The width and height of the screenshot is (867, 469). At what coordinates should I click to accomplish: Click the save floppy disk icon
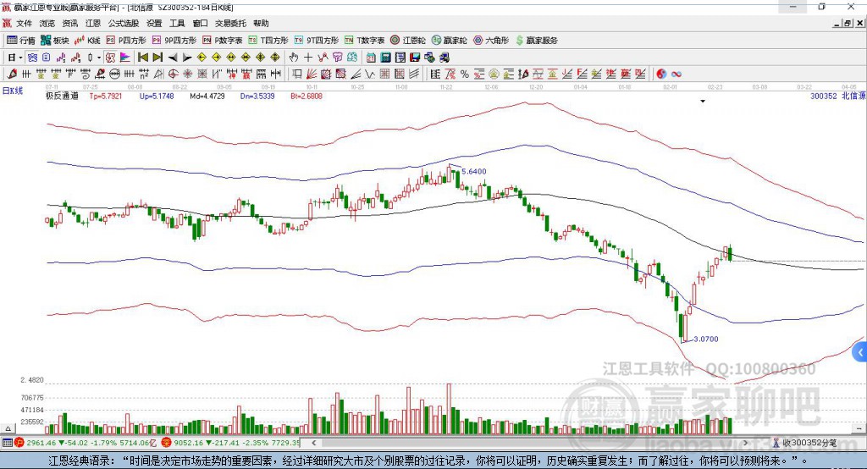415,58
